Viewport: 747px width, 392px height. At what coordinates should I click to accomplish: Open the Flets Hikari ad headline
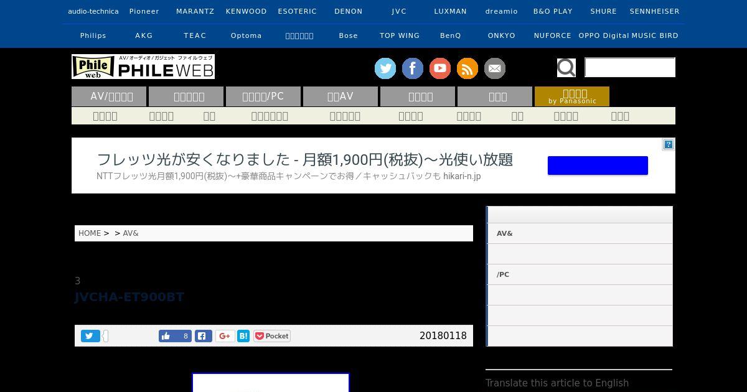[305, 159]
